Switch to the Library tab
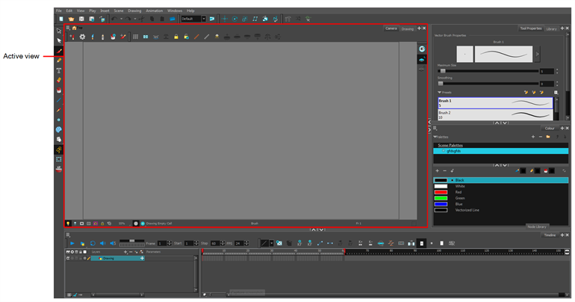 click(551, 28)
